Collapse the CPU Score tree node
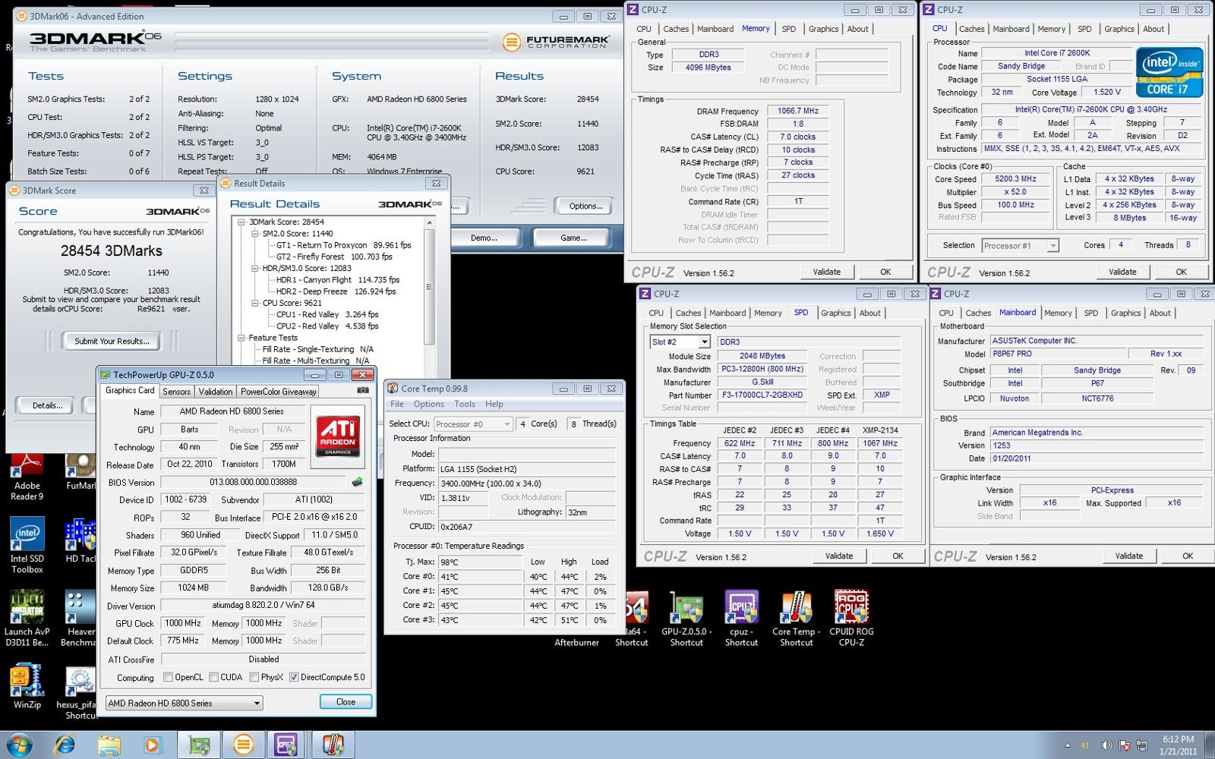Screen dimensions: 1215x759 tap(255, 303)
